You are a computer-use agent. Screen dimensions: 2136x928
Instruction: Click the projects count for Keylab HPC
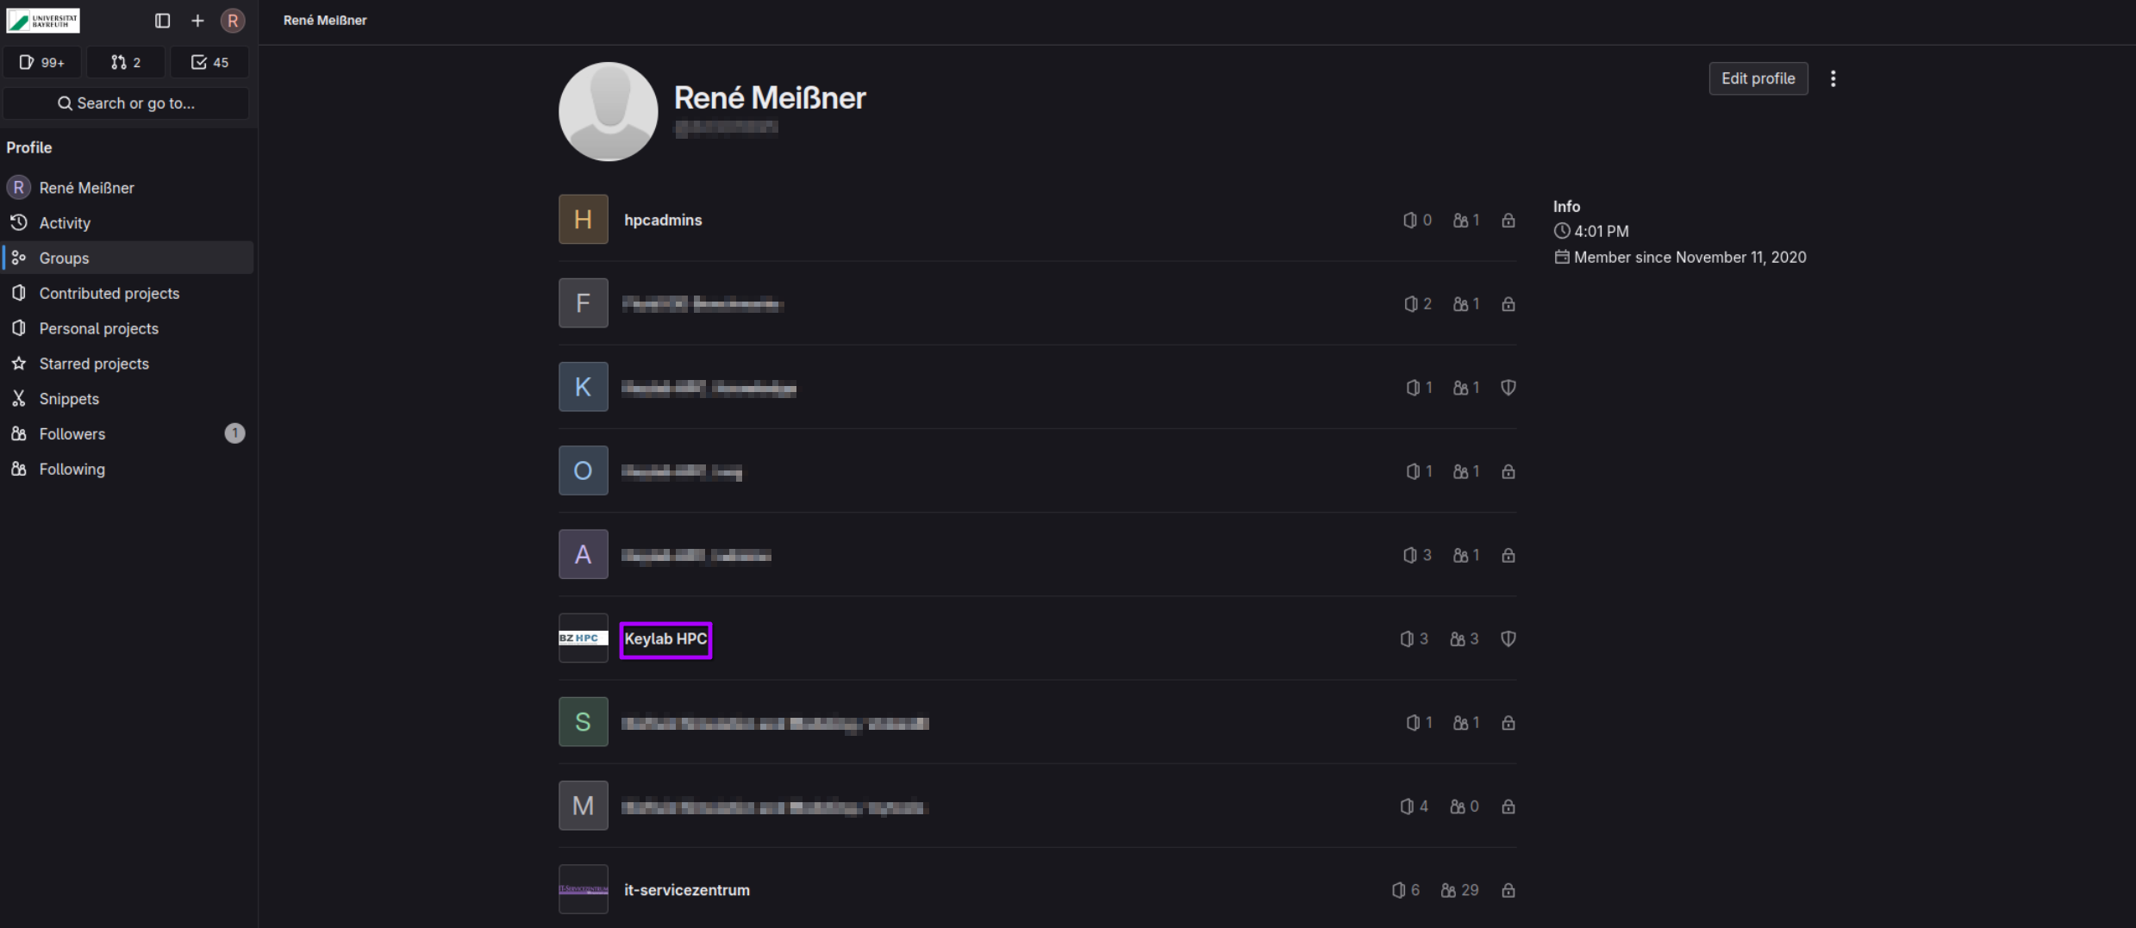tap(1414, 638)
